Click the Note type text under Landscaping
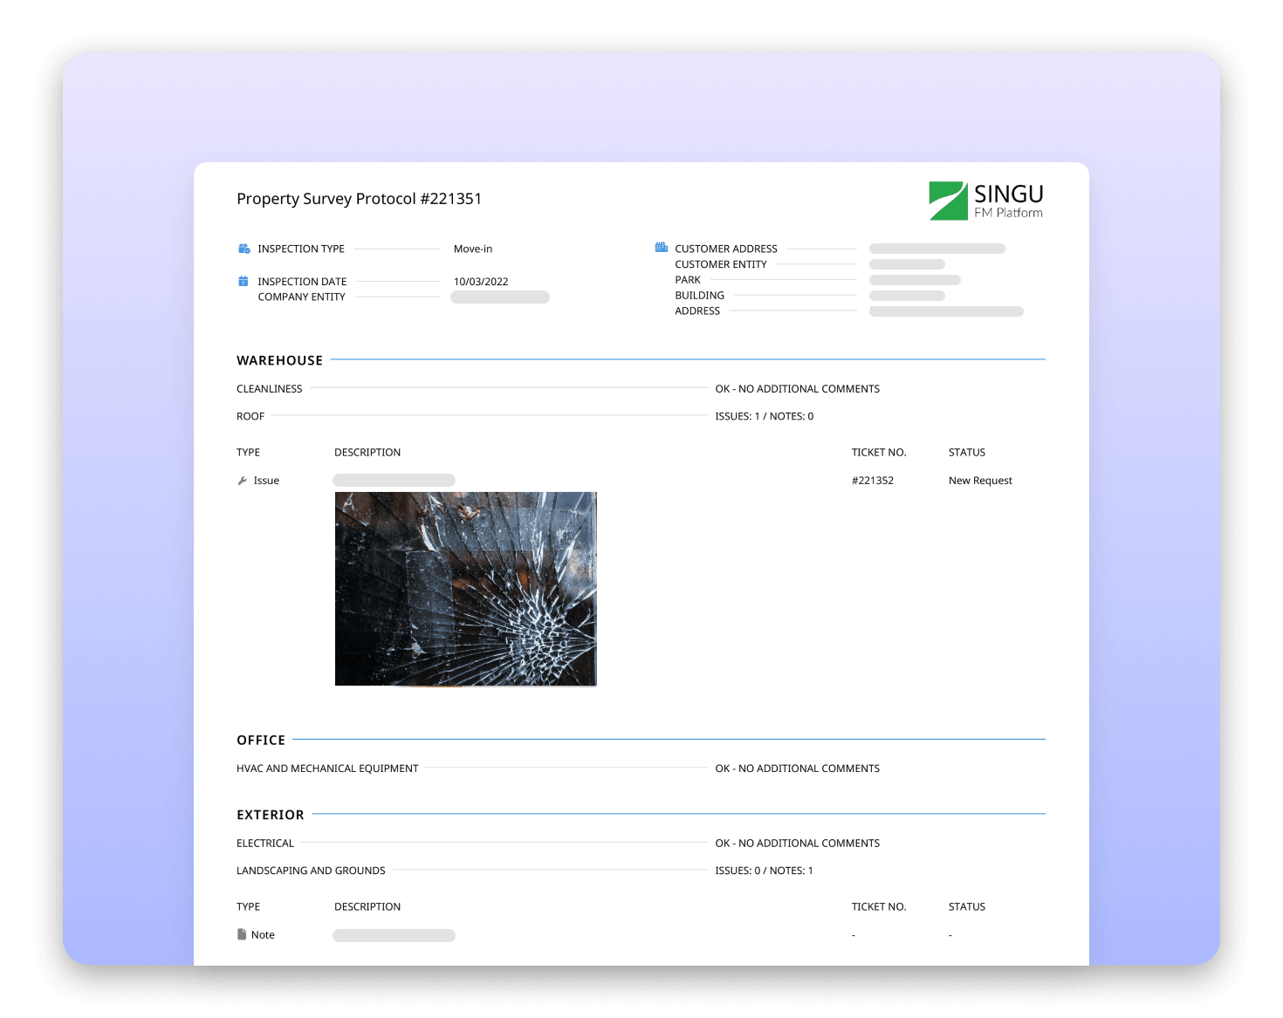 pos(263,935)
